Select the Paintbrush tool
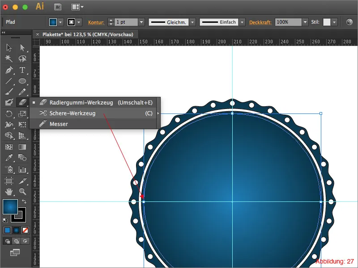Image resolution: width=358 pixels, height=268 pixels. pos(9,92)
